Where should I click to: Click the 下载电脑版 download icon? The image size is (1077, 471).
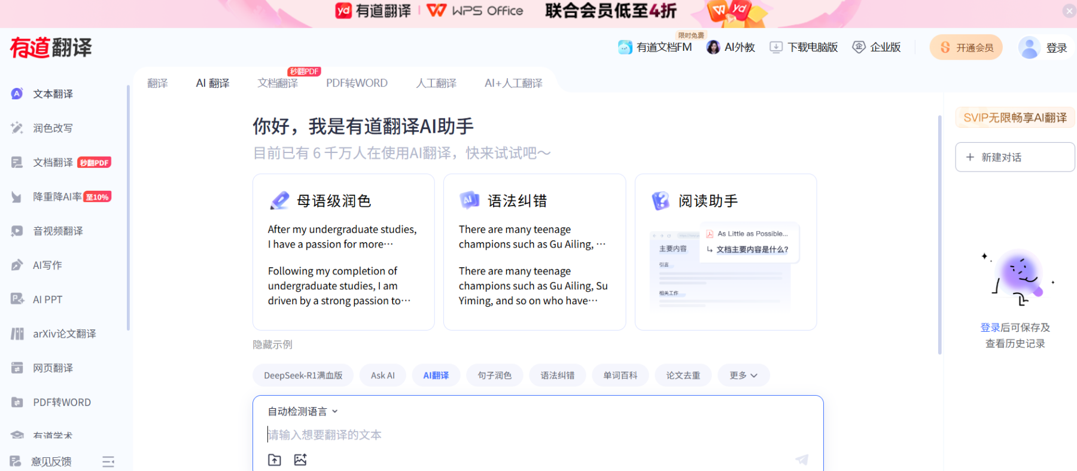[776, 47]
